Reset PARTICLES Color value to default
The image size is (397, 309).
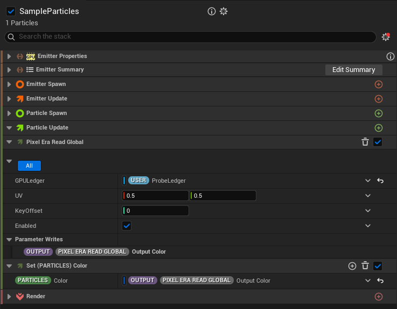click(x=380, y=281)
